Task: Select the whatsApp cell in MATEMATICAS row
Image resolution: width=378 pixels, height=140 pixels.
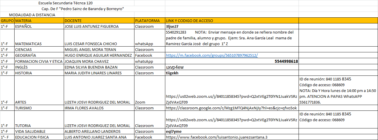Action: tap(150, 38)
